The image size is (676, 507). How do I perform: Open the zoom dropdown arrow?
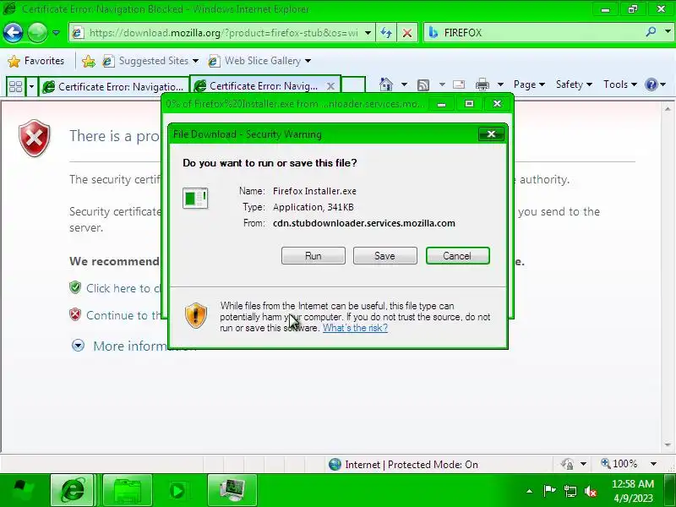(653, 464)
